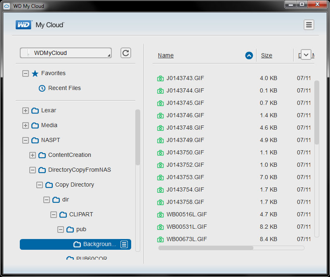This screenshot has height=277, width=330.
Task: Click the folder tree vertical scrollbar
Action: pos(138,137)
